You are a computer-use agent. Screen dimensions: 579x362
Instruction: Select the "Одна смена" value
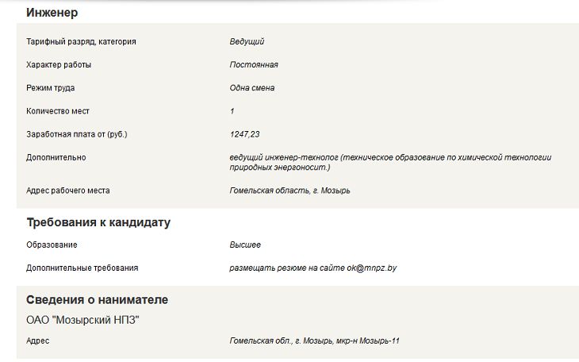(252, 88)
